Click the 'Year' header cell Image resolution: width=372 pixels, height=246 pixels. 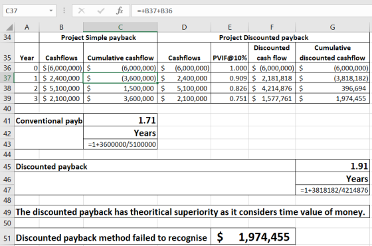(x=27, y=53)
